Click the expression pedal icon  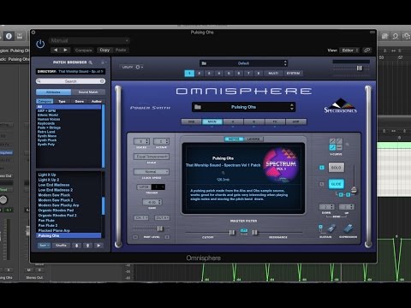pyautogui.click(x=348, y=228)
